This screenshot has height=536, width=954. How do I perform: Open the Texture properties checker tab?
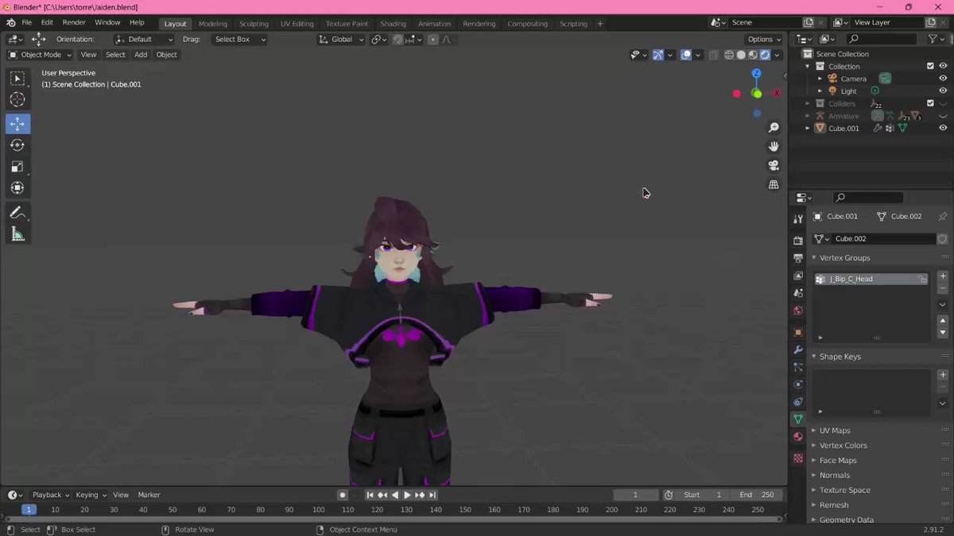pos(798,458)
